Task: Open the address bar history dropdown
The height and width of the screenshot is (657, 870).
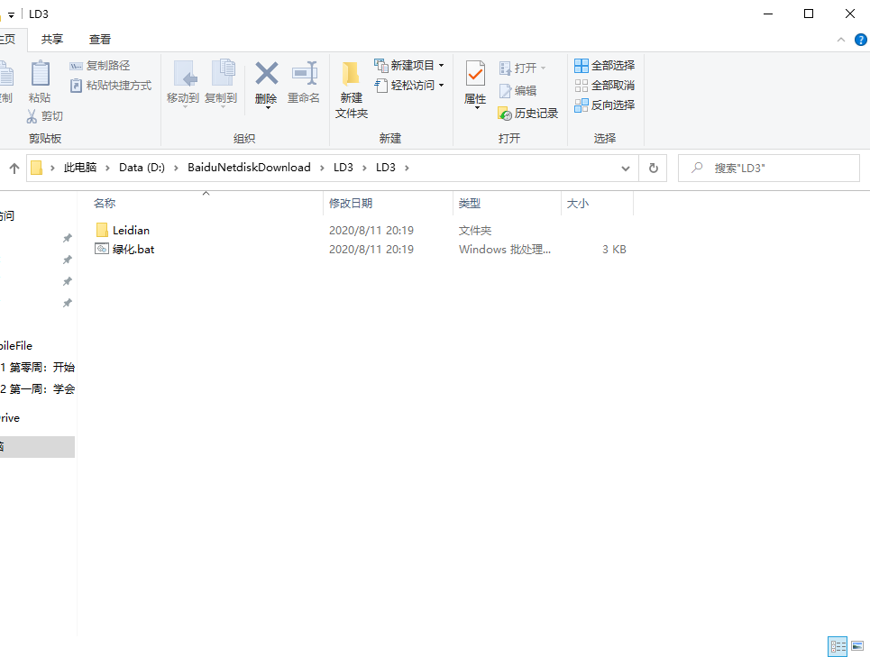Action: [626, 168]
